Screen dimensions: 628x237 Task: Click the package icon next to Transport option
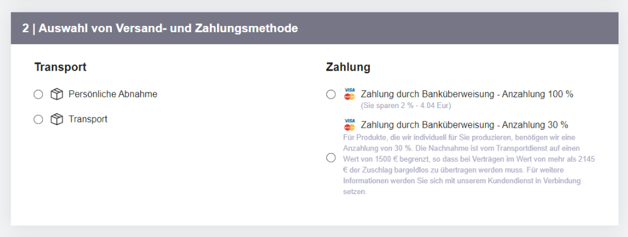pos(56,119)
